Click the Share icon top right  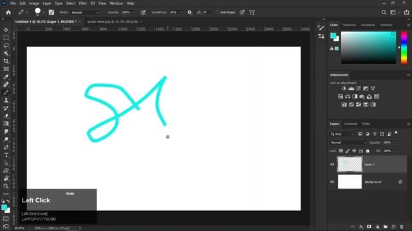click(x=406, y=12)
